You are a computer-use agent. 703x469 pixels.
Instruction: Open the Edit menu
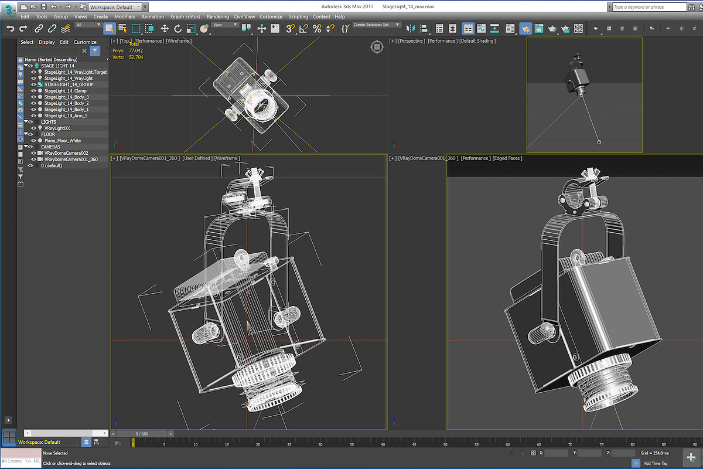pyautogui.click(x=25, y=17)
